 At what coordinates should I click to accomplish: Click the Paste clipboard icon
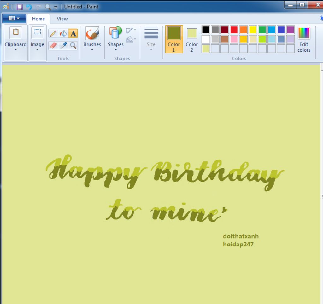coord(16,32)
